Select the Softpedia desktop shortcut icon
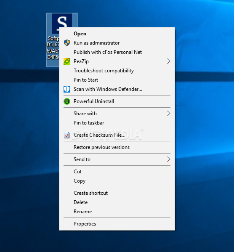 62,40
